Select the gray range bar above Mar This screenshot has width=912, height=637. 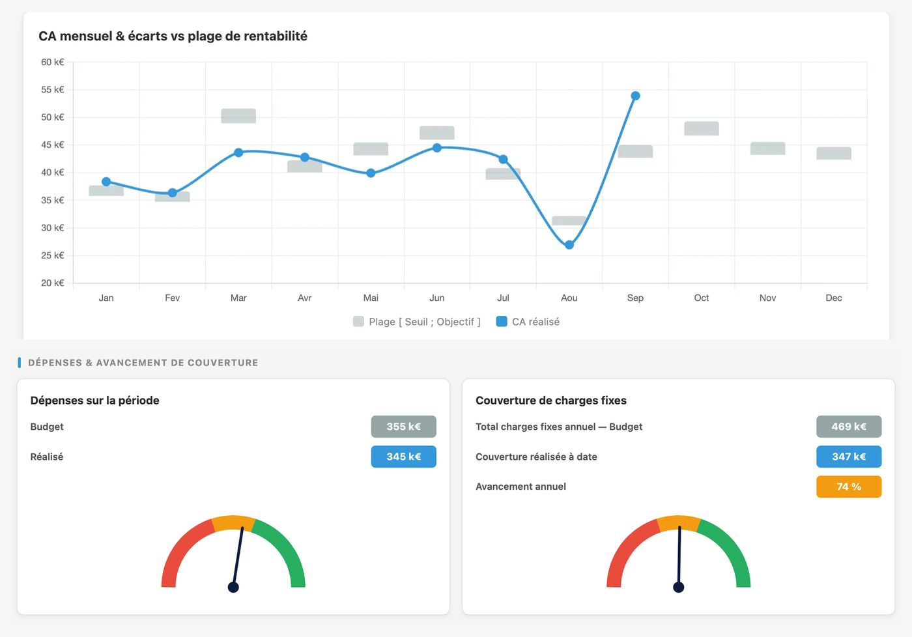pos(238,116)
